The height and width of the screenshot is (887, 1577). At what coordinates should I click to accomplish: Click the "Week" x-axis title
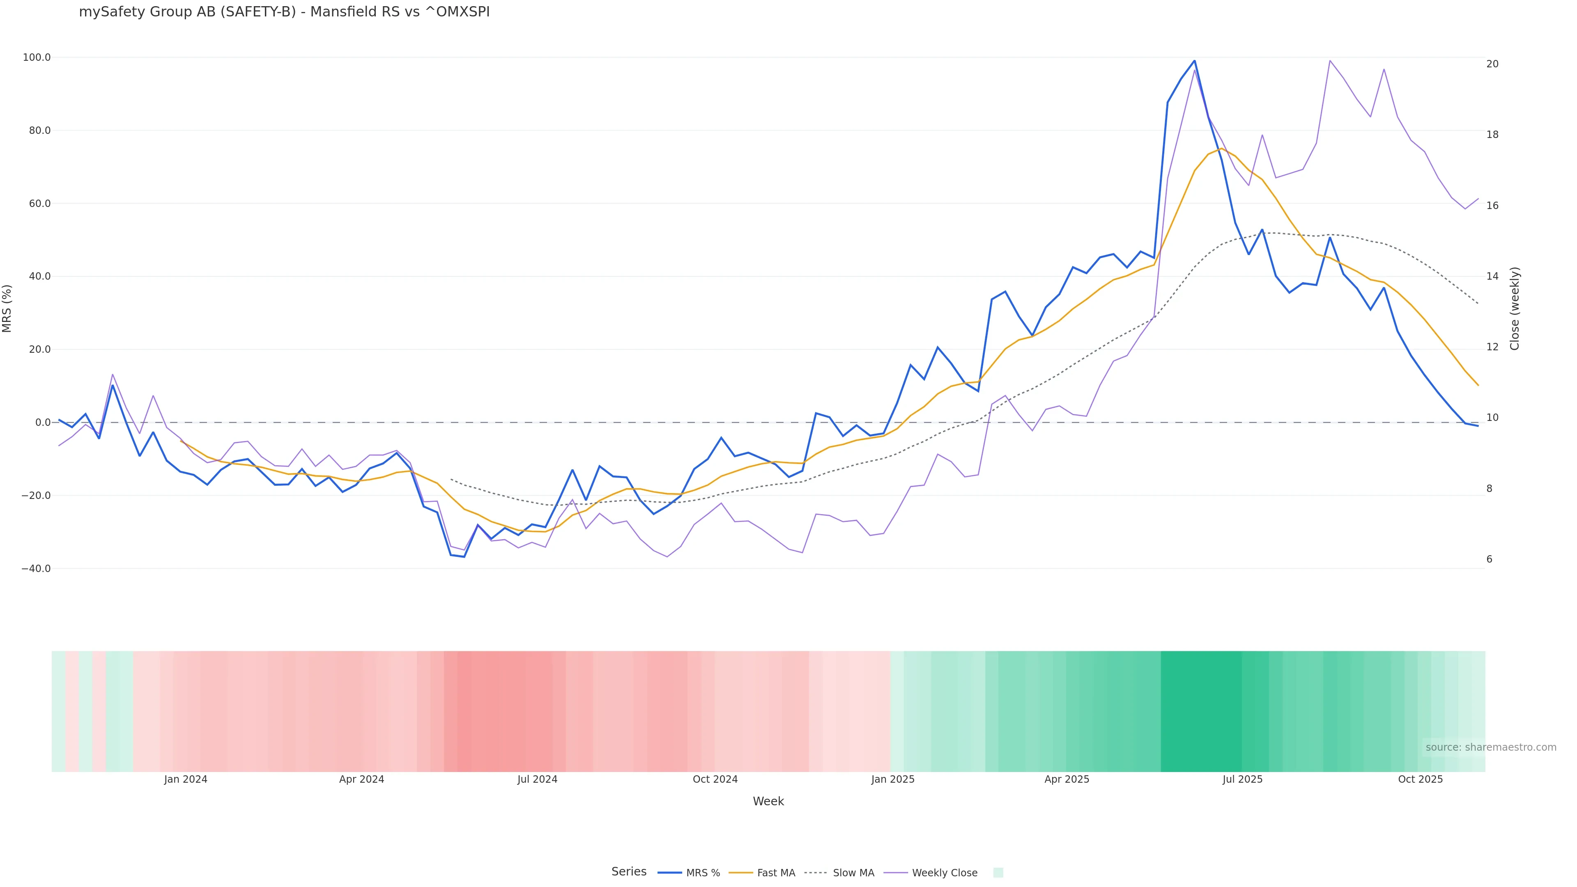[x=768, y=801]
